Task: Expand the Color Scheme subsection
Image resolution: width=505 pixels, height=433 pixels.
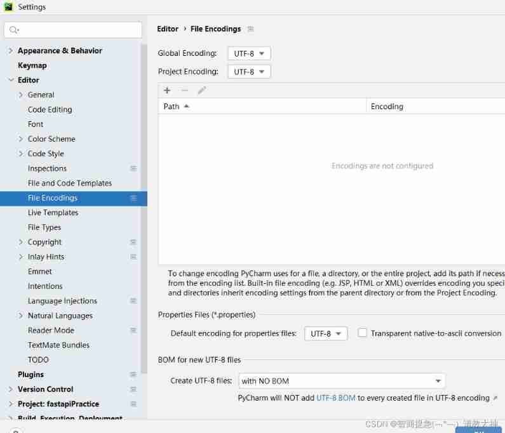Action: coord(20,139)
